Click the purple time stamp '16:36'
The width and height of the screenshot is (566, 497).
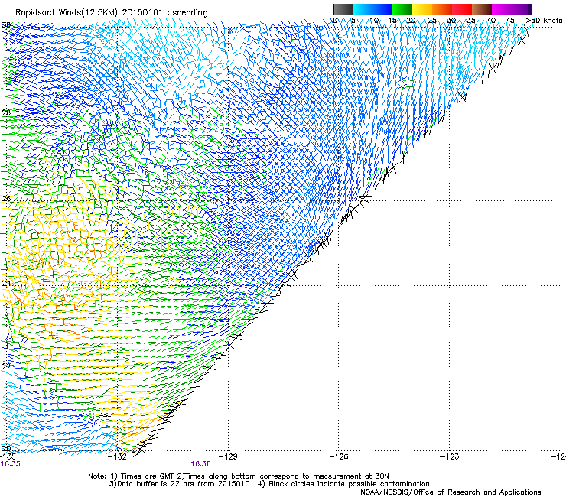pyautogui.click(x=200, y=464)
